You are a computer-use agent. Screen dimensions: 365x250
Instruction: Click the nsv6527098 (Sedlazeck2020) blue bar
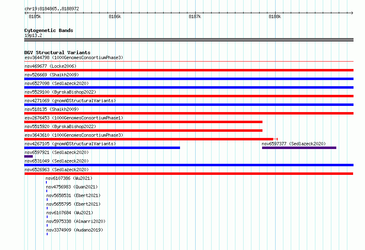(x=189, y=87)
